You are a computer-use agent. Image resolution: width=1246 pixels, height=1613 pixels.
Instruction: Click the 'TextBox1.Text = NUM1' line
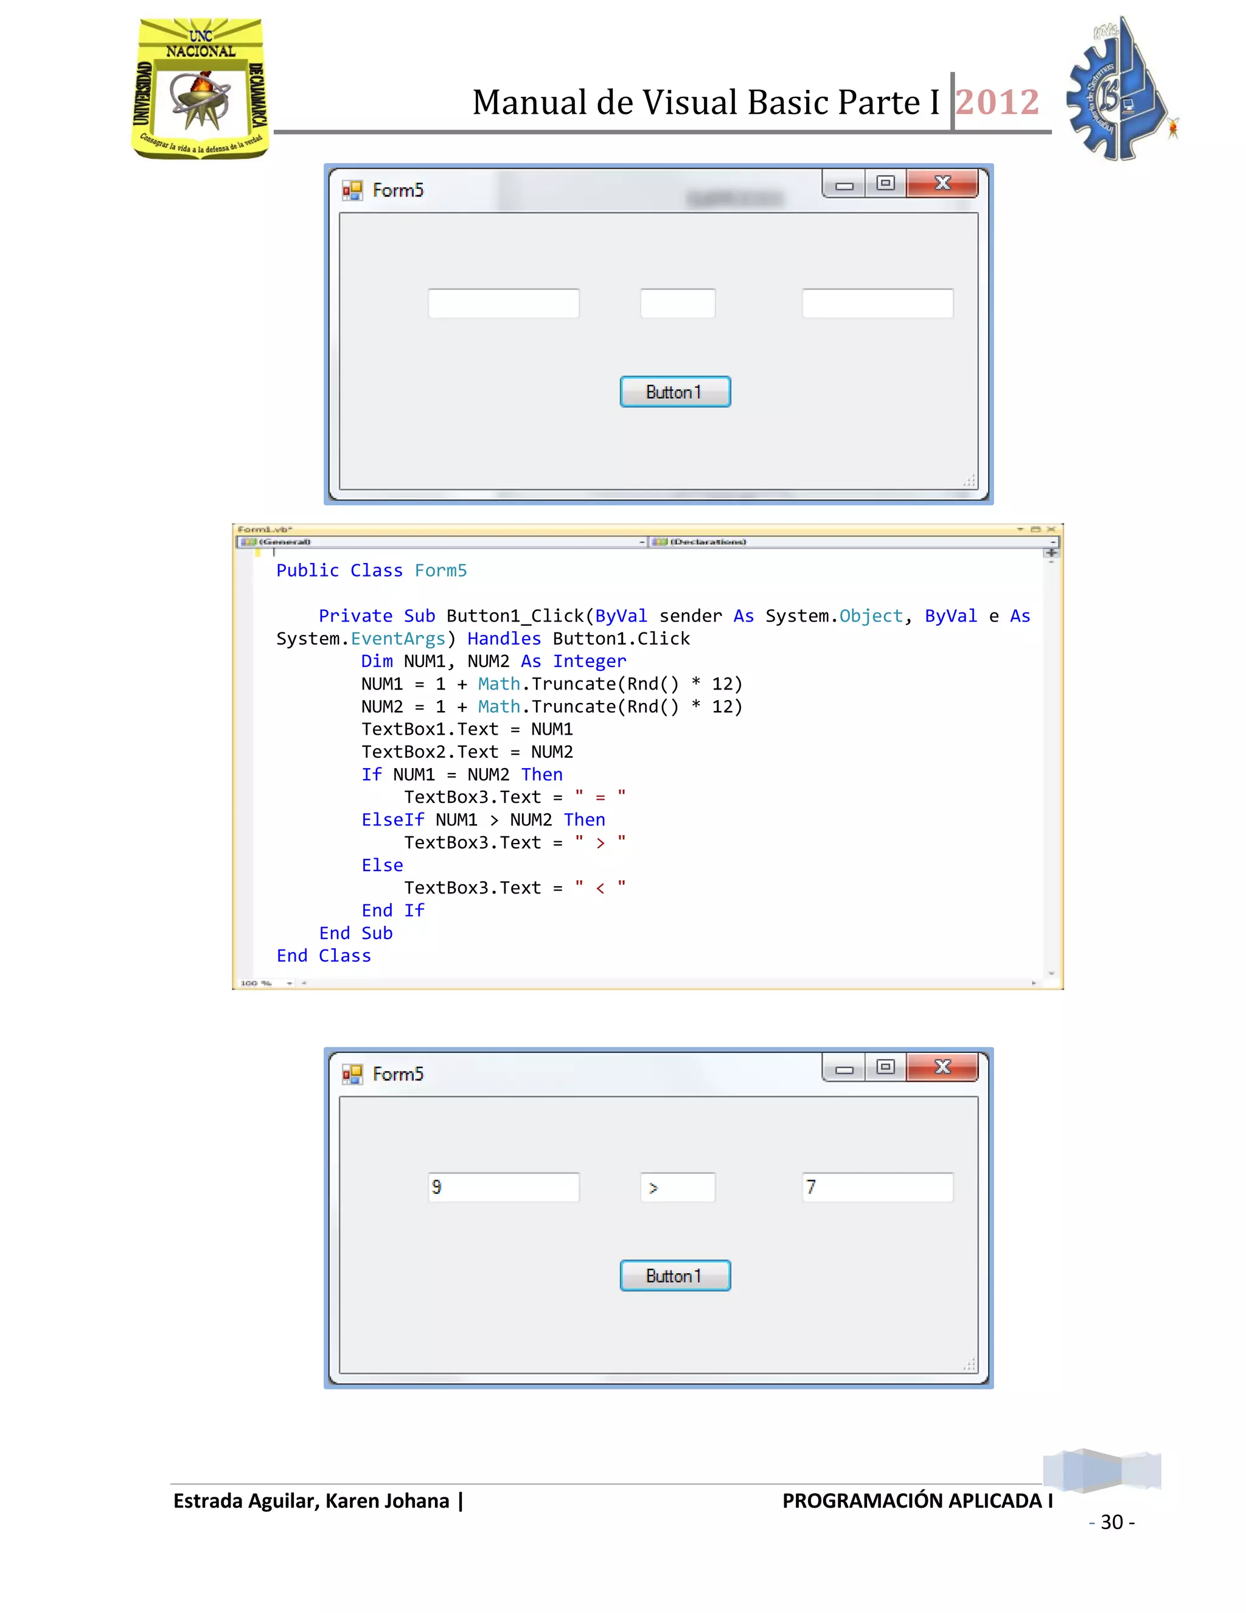click(x=467, y=729)
